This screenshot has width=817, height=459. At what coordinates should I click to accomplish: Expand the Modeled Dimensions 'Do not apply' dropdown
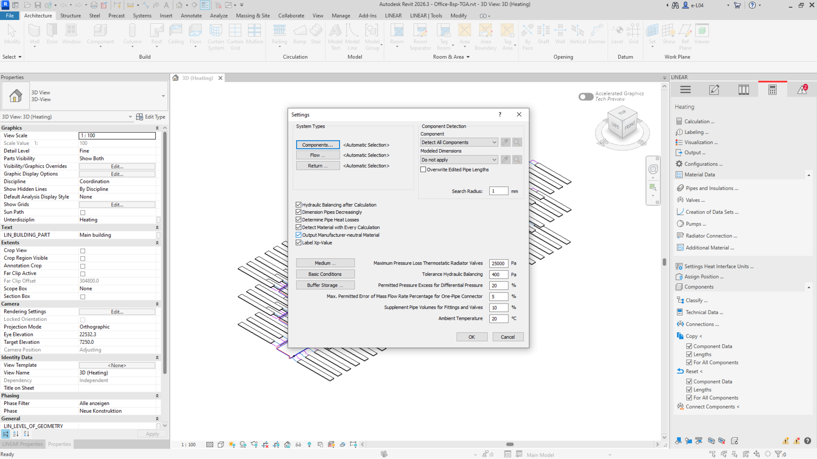[x=459, y=160]
